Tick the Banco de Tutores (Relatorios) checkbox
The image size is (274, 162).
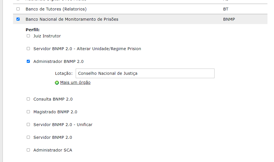(18, 9)
